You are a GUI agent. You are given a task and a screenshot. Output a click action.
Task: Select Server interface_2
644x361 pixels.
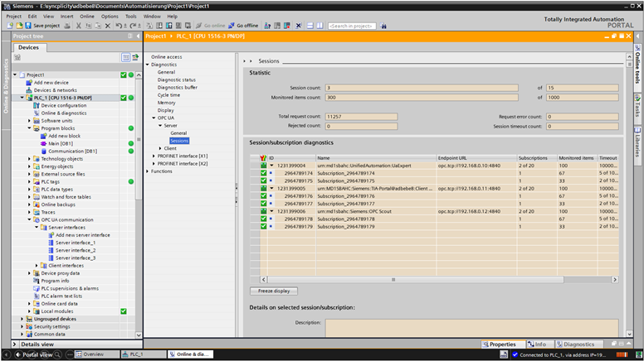[76, 250]
